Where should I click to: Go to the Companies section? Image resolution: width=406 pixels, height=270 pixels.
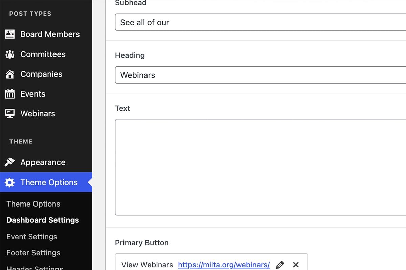coord(41,74)
